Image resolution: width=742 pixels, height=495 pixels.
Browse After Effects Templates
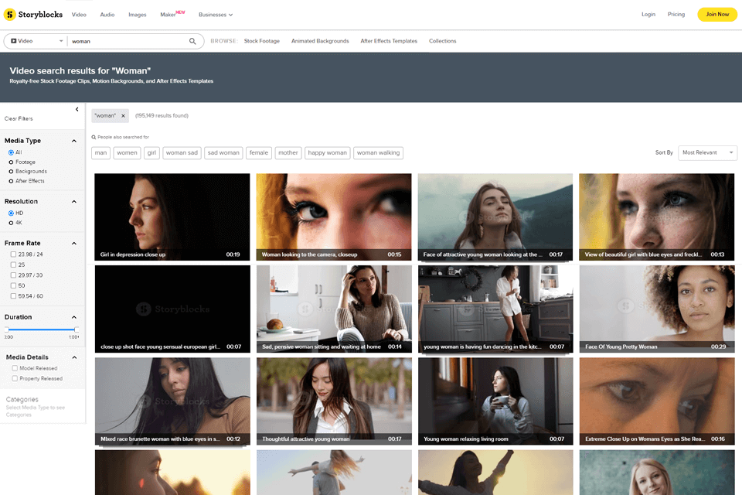pos(389,41)
